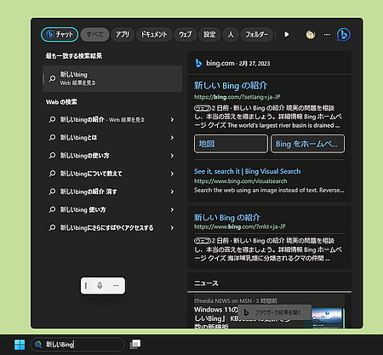Viewport: 383px width, 355px height.
Task: Click Bing logo next to bing.com header
Action: tap(198, 63)
